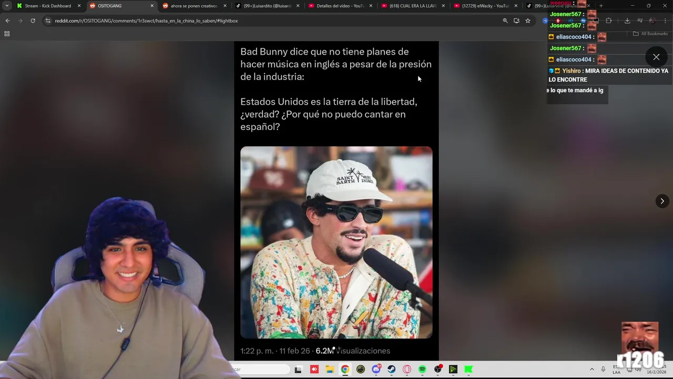Open File Explorer from the taskbar
The image size is (673, 379).
pyautogui.click(x=330, y=370)
